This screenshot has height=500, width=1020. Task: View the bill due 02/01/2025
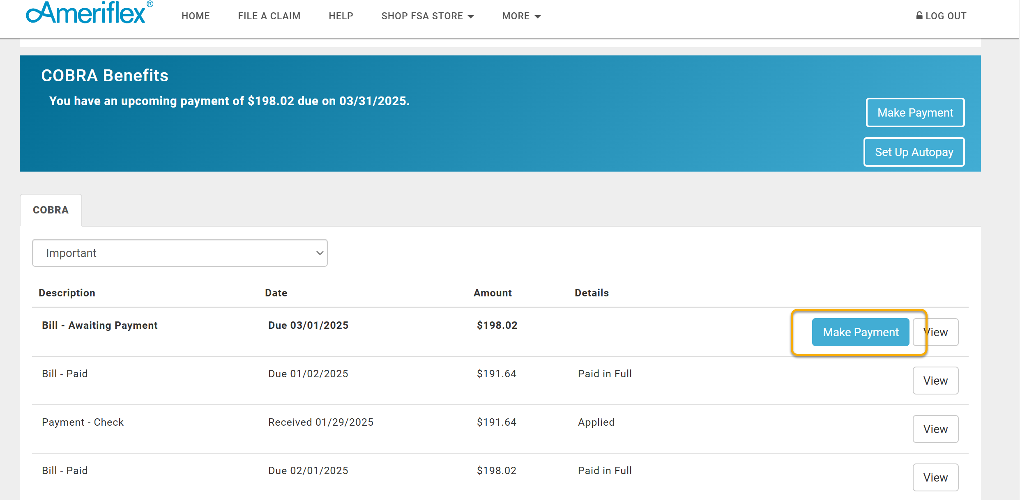coord(936,477)
